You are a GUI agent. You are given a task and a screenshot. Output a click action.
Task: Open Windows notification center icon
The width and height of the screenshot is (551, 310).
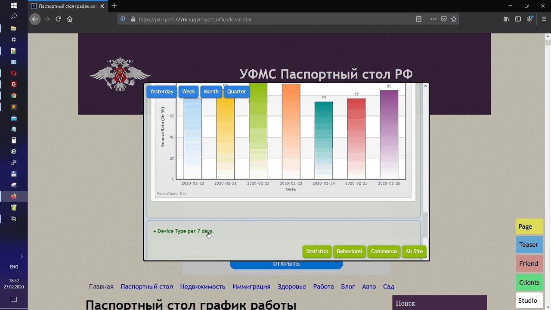(14, 299)
